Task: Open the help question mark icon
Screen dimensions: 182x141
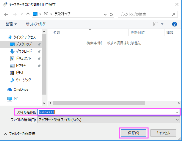Action: coord(175,24)
